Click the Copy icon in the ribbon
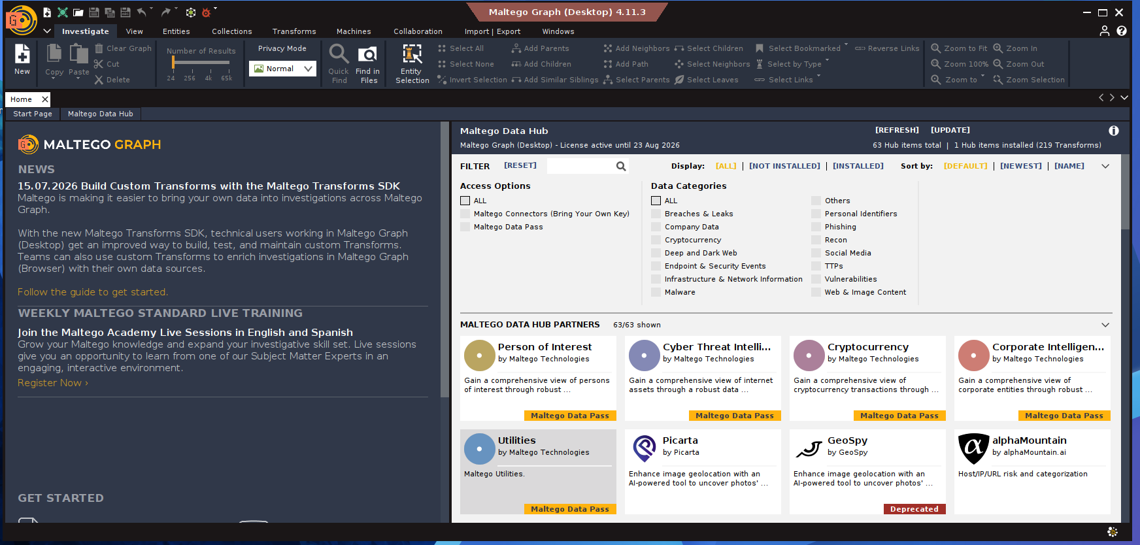 pyautogui.click(x=54, y=54)
